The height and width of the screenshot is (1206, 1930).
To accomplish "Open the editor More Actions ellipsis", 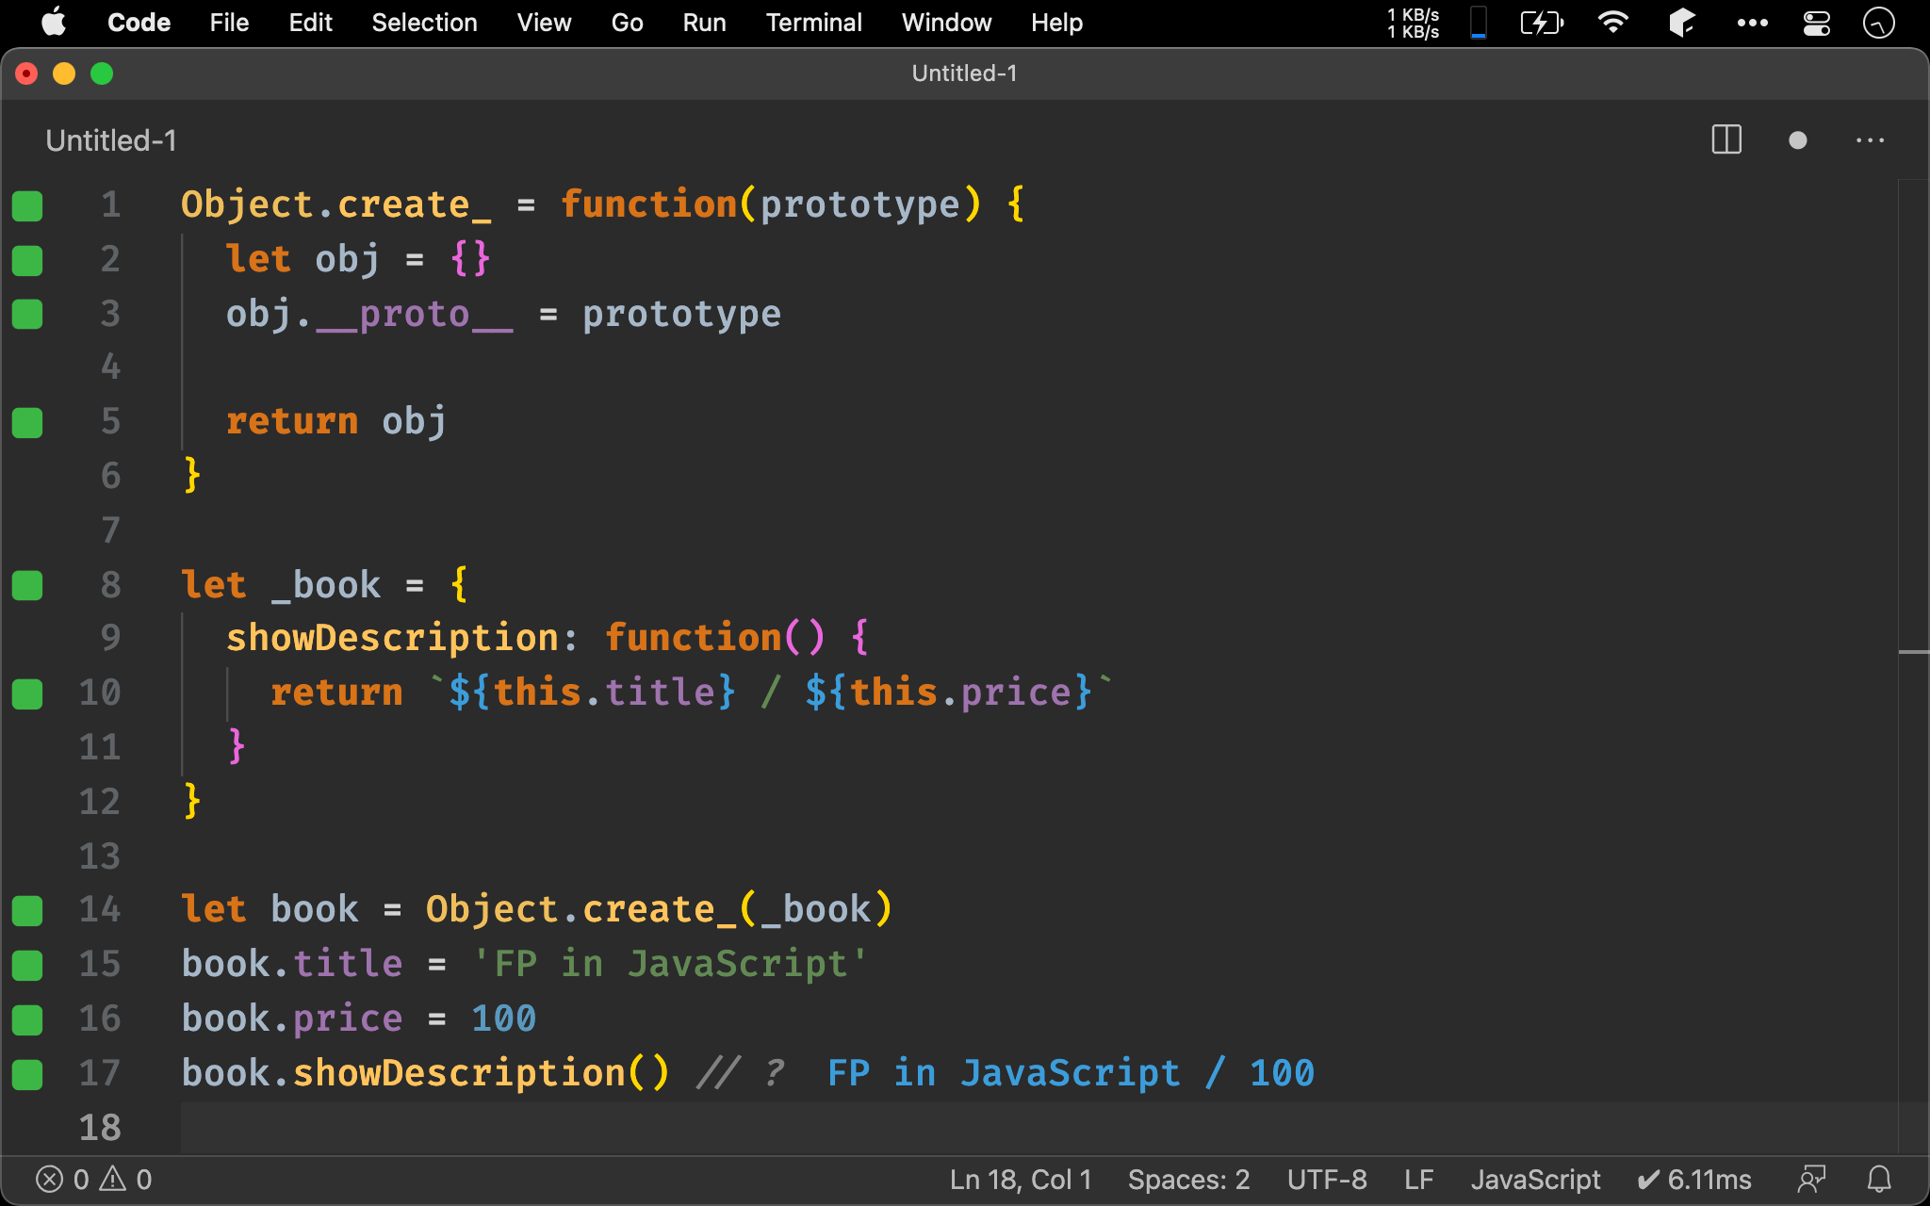I will pyautogui.click(x=1870, y=140).
